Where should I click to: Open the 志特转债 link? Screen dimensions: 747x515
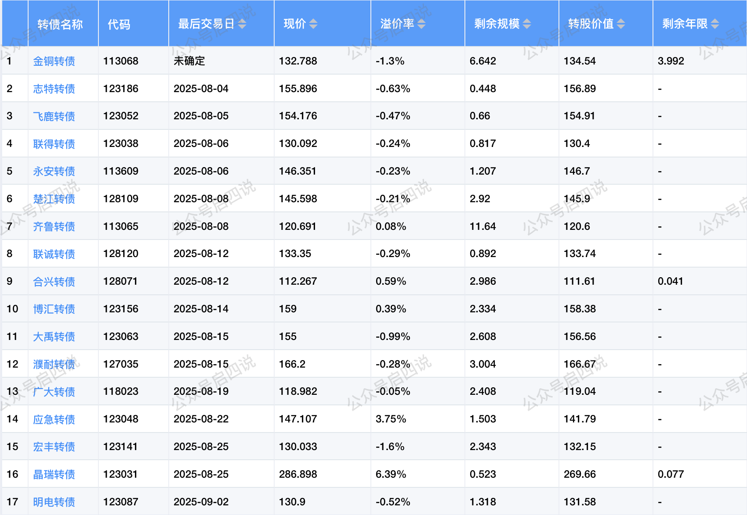(x=54, y=89)
